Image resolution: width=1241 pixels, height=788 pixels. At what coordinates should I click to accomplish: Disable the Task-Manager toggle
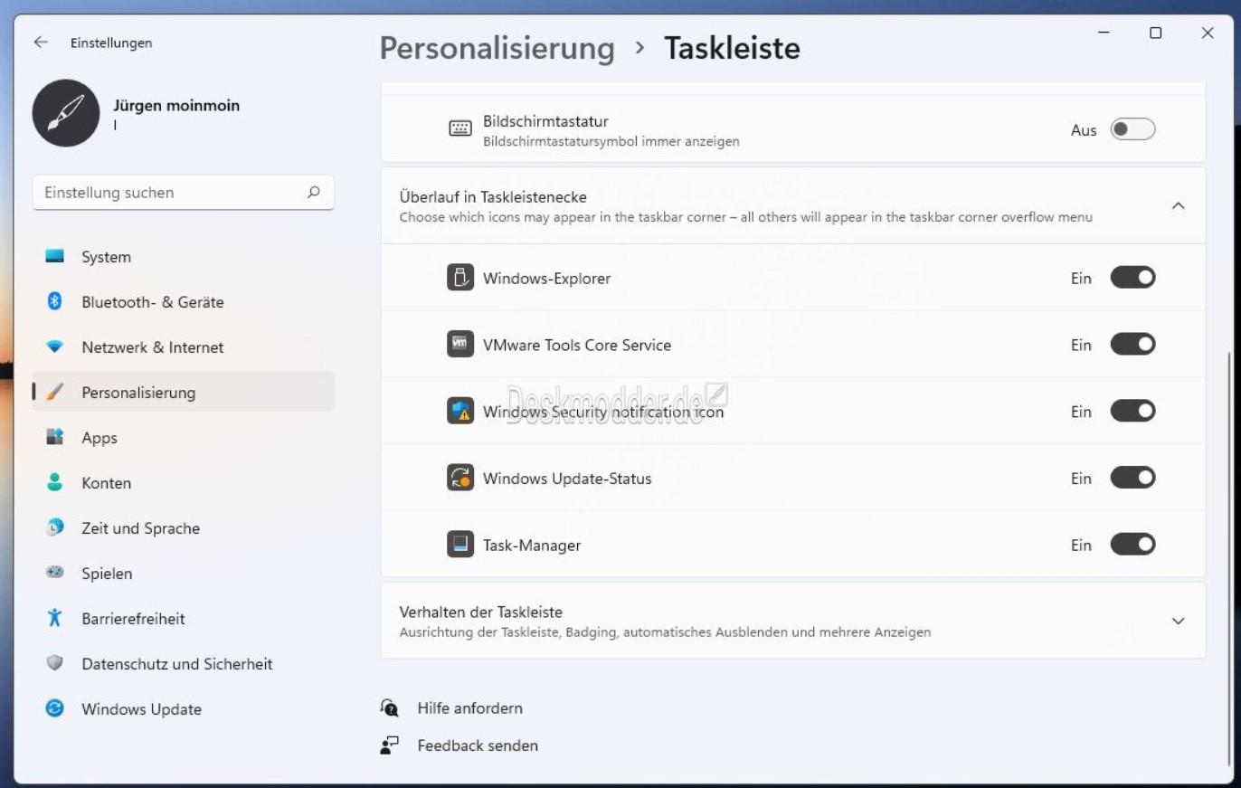1132,546
